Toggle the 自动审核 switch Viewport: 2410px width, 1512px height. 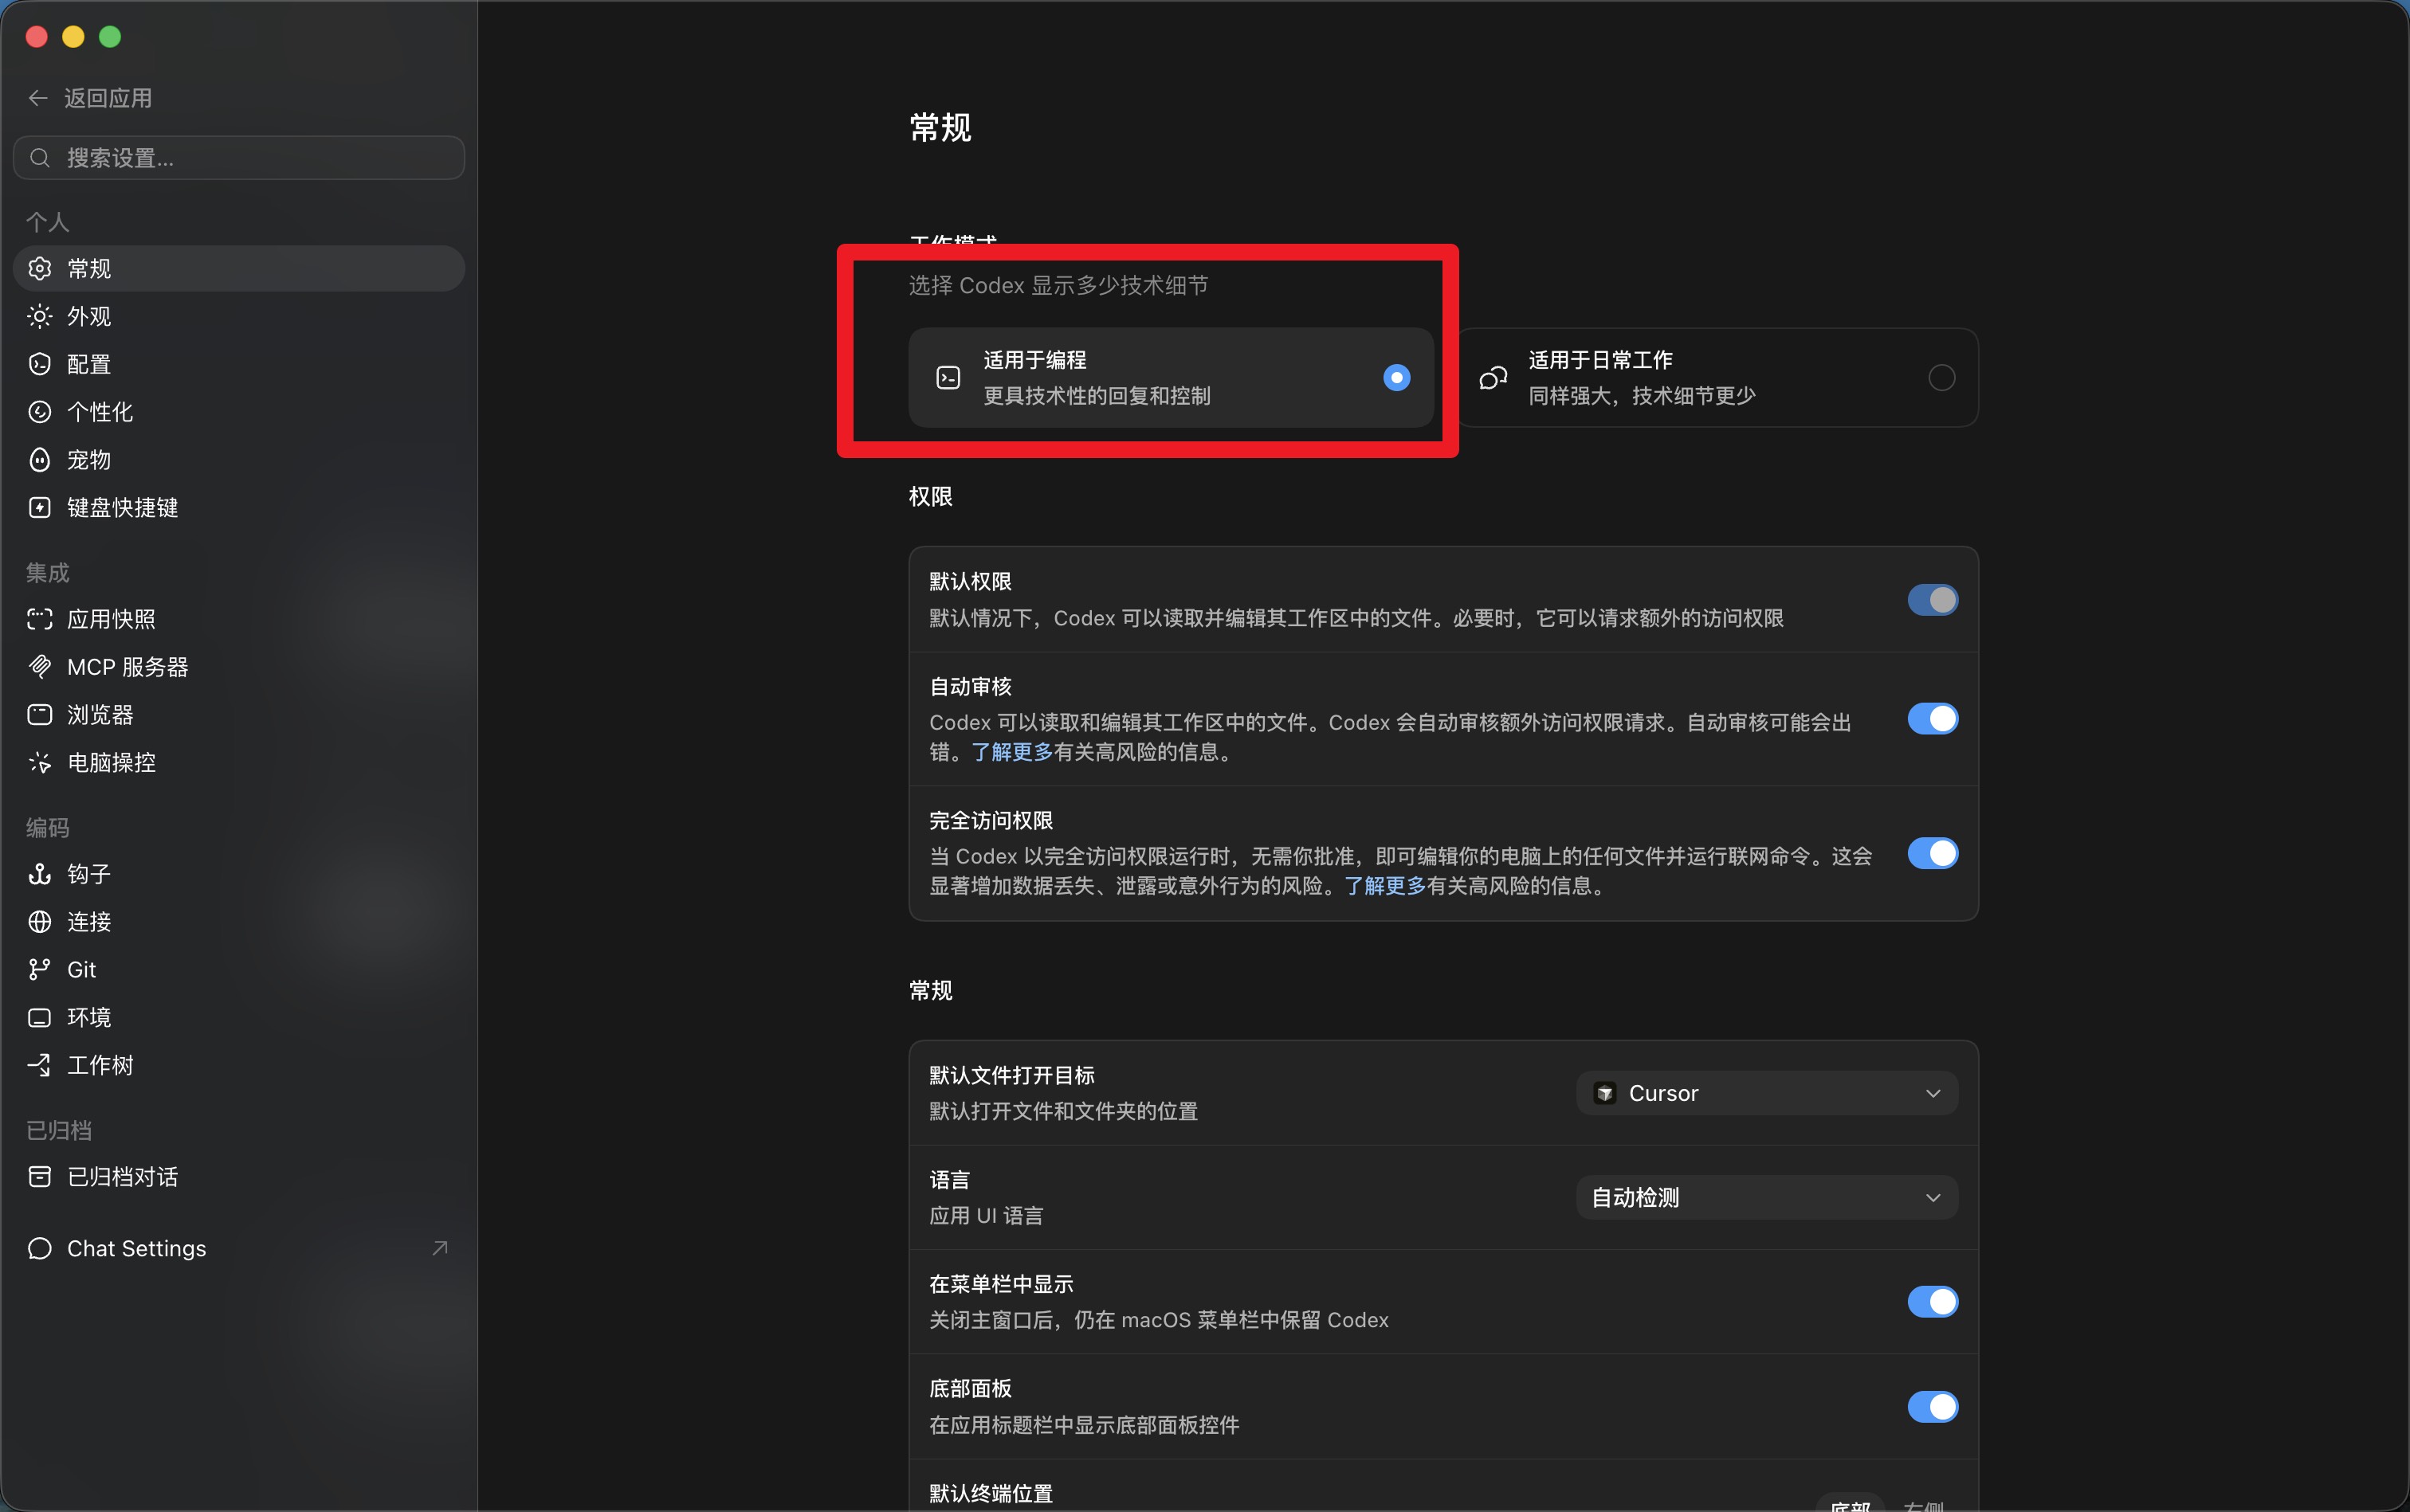[x=1932, y=719]
